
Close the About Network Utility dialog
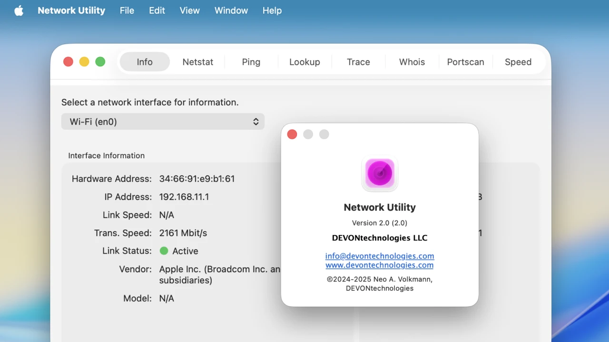click(292, 134)
